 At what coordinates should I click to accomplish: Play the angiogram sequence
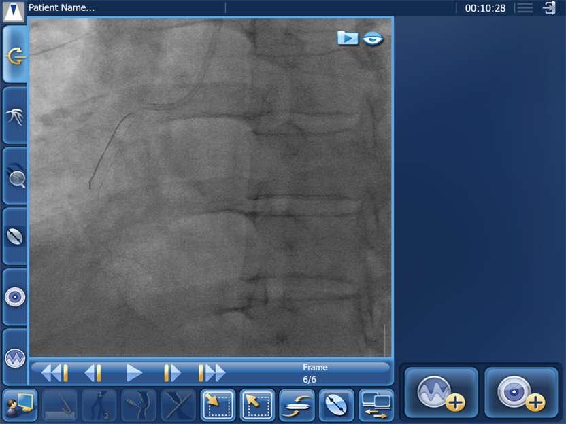click(x=134, y=373)
